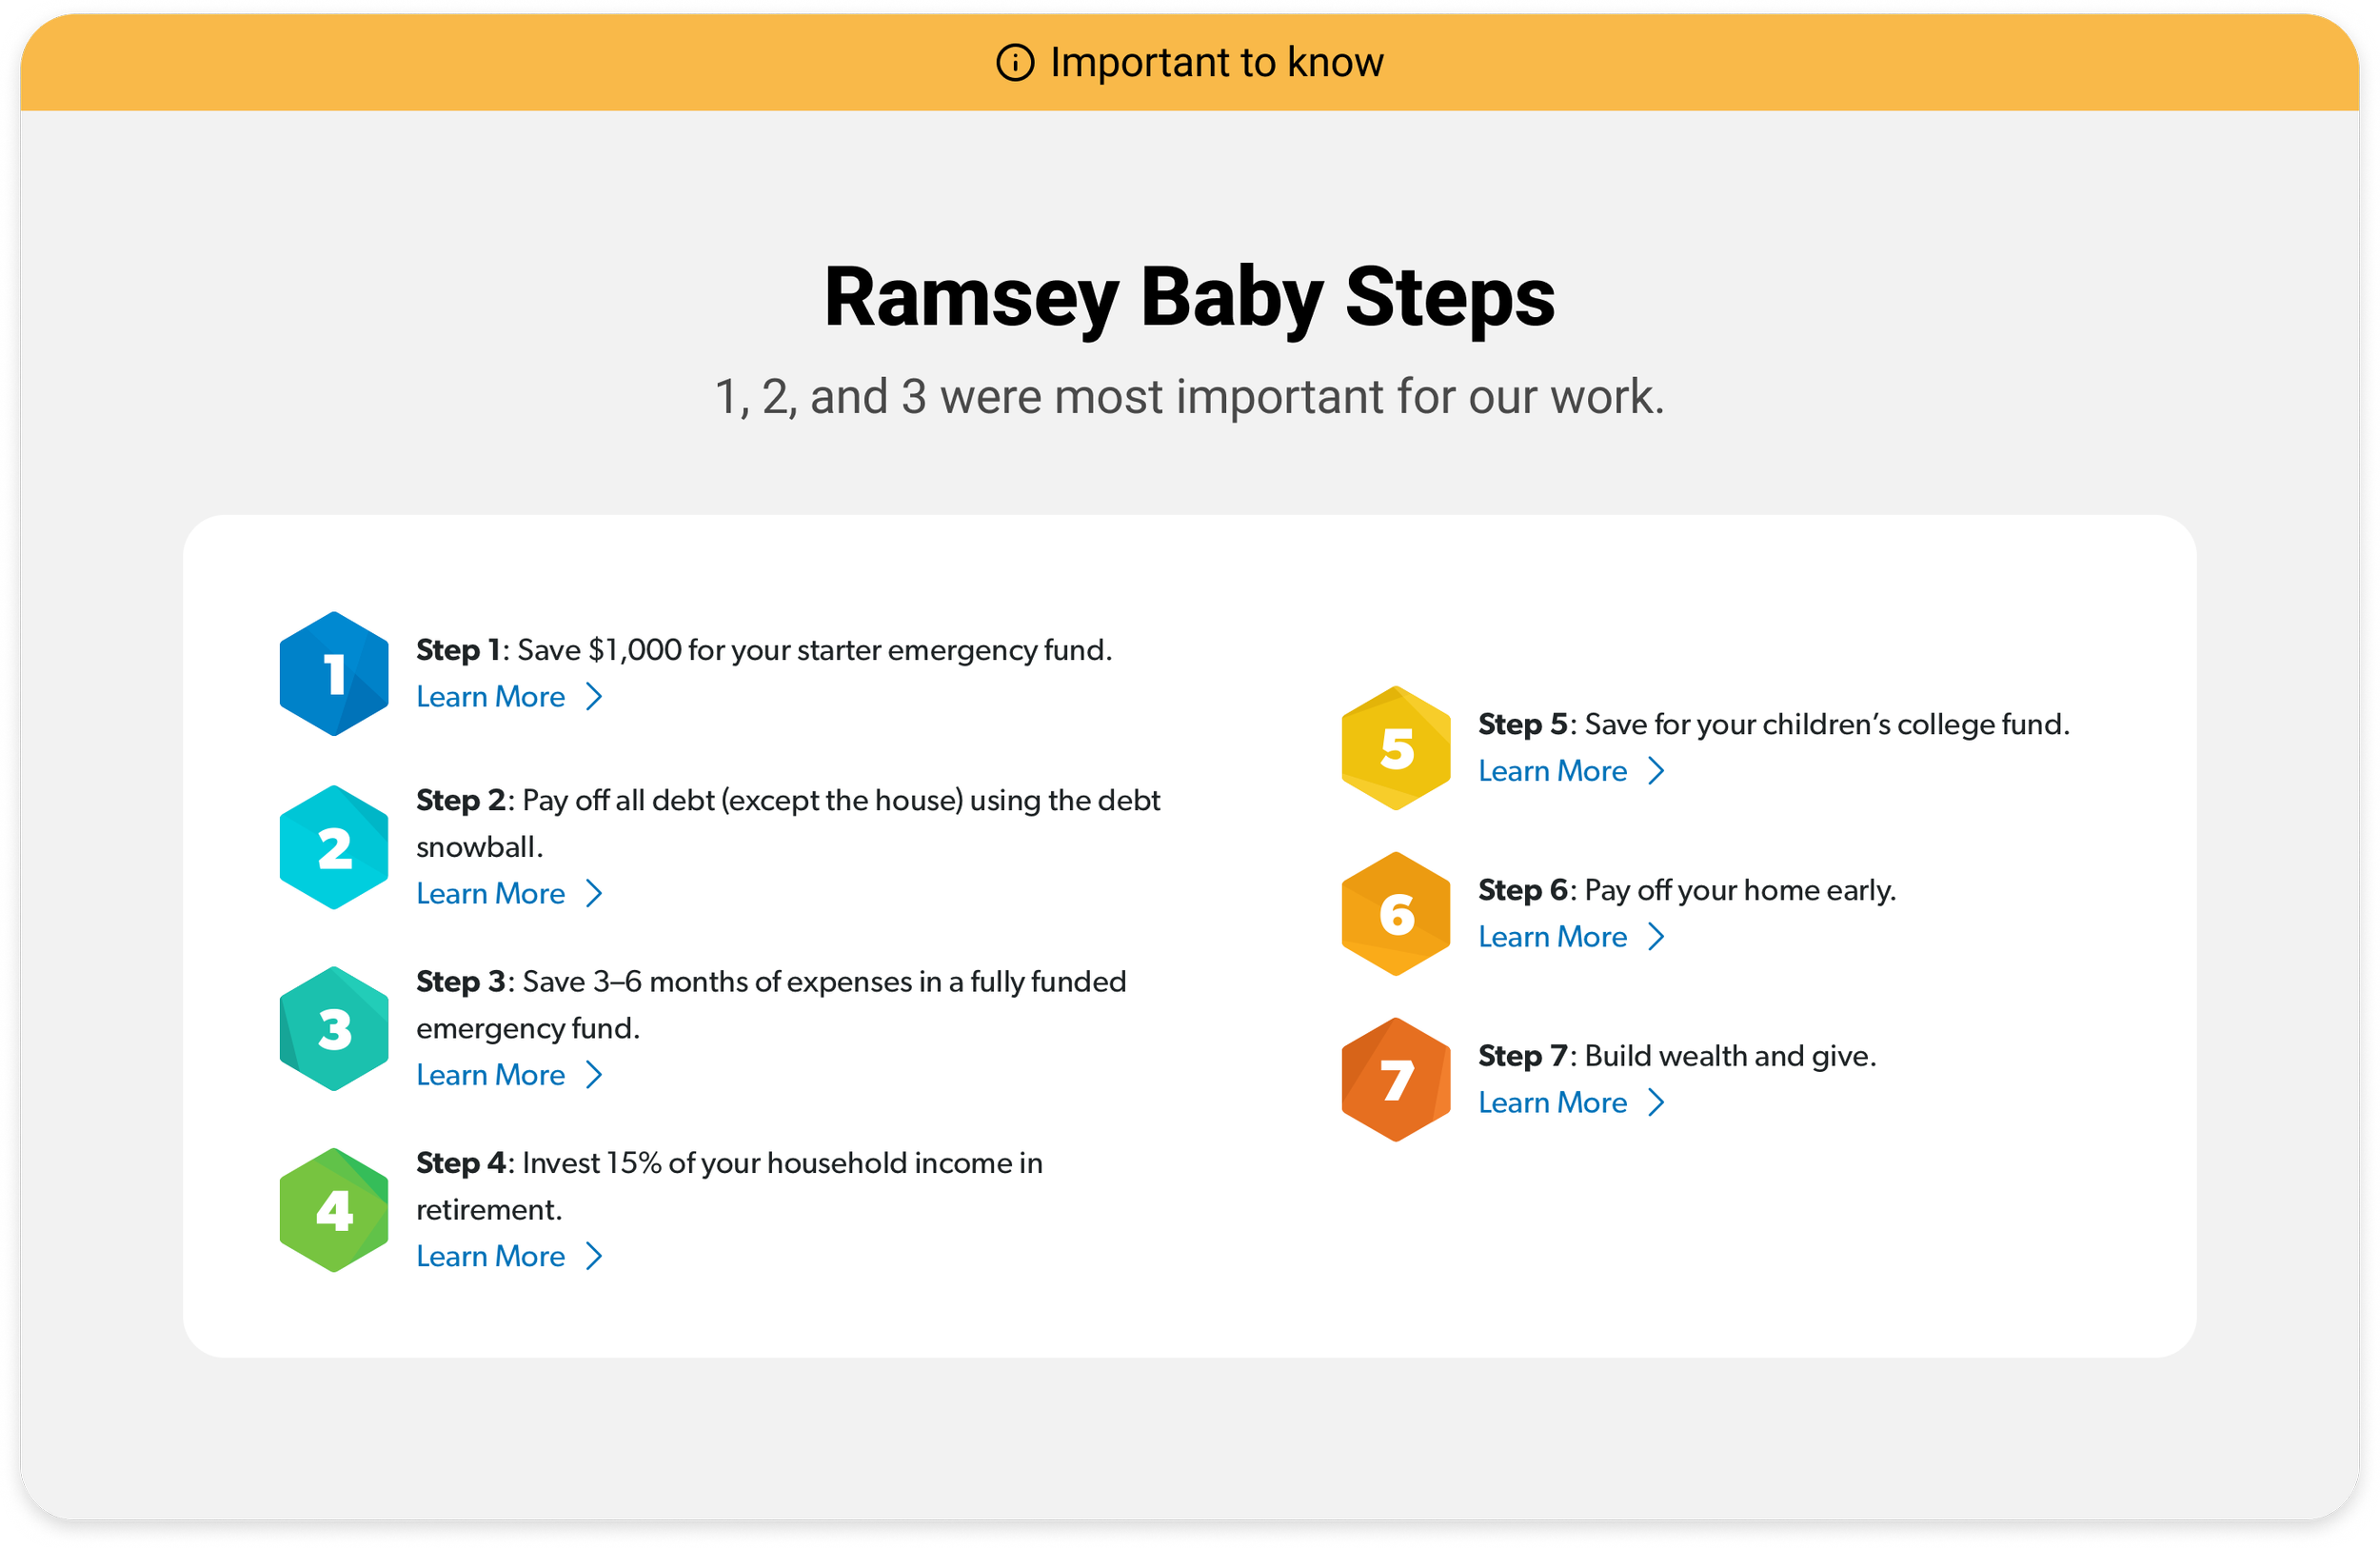Click the amber Step 6 hexagon icon
The image size is (2380, 1548).
[1396, 914]
